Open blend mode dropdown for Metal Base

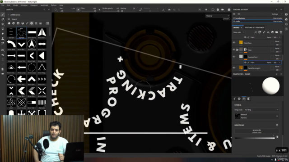coord(278,41)
